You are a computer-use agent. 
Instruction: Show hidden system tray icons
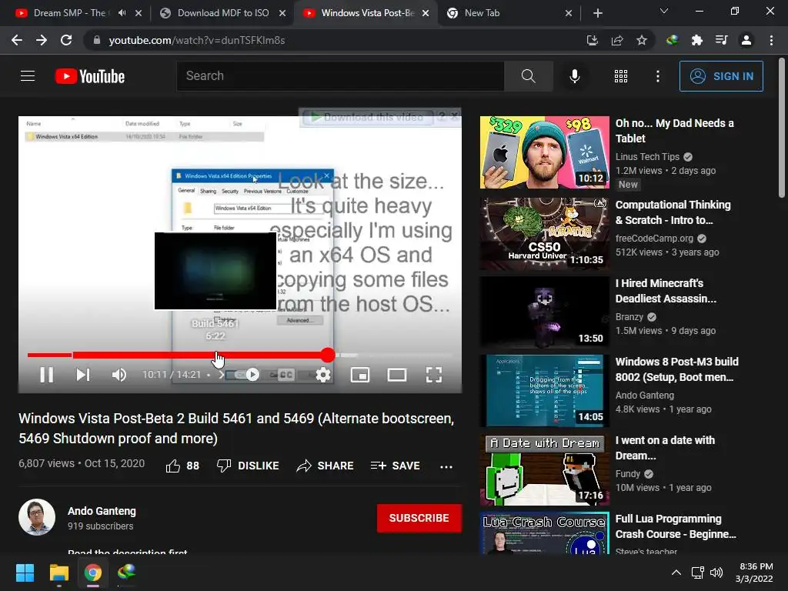point(676,573)
